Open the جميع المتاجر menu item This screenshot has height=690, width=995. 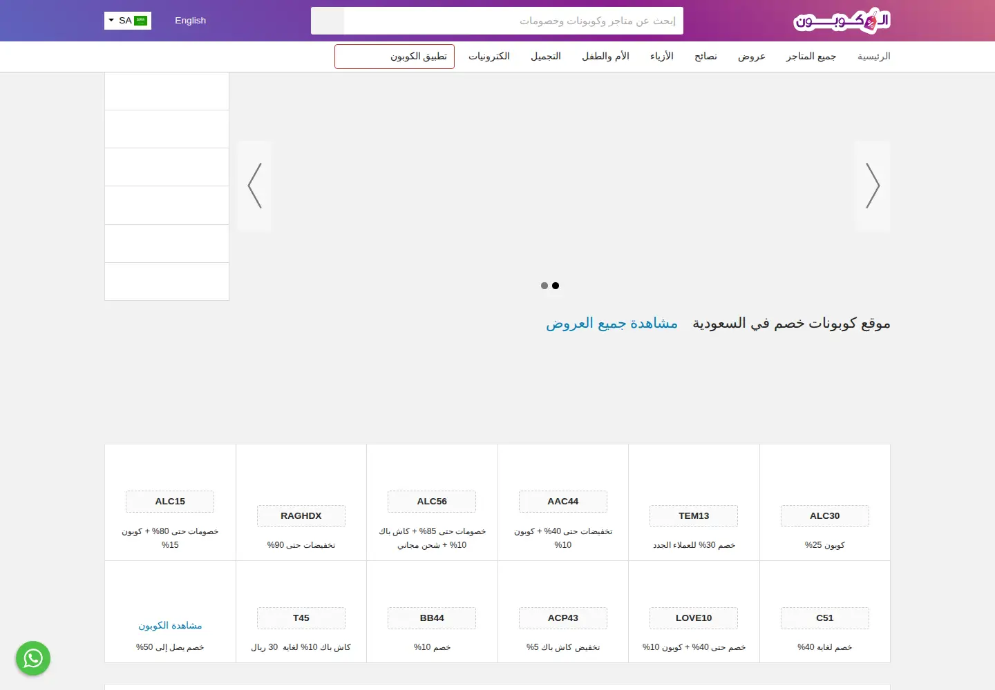point(811,57)
